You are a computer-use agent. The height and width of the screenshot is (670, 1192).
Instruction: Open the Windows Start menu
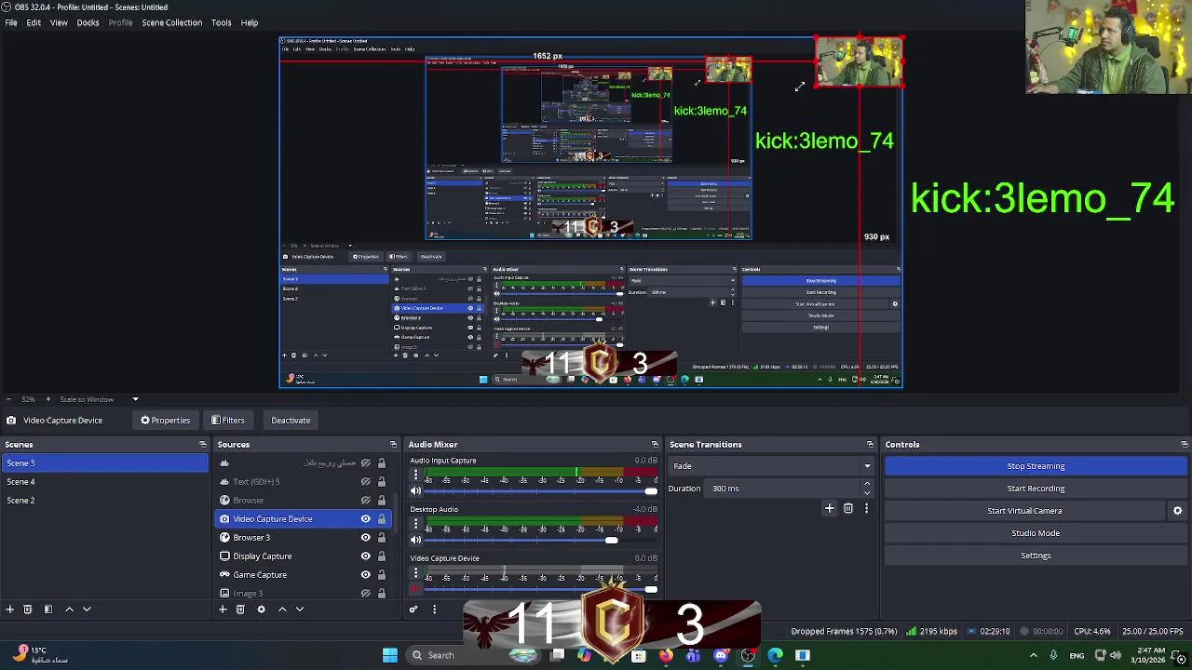click(390, 655)
